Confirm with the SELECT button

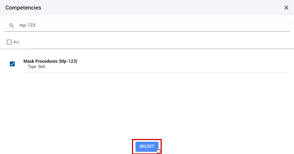[147, 146]
